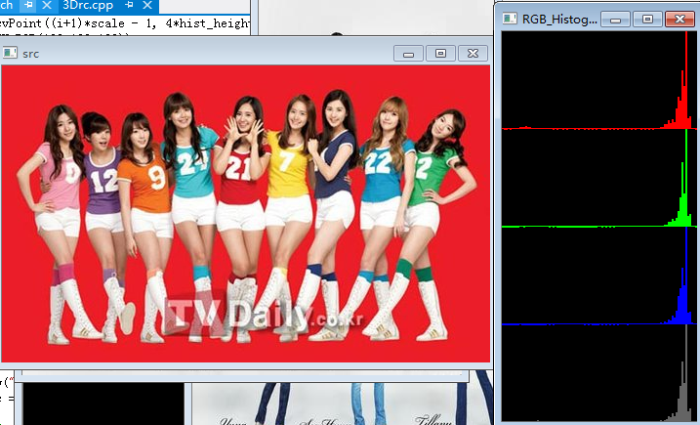Maximize the src image window
This screenshot has width=700, height=425.
click(x=440, y=54)
